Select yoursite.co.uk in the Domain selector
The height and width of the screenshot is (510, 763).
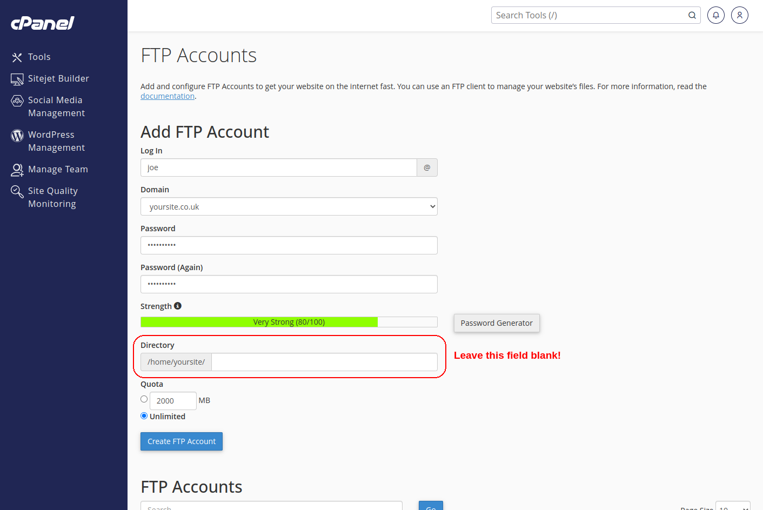289,206
